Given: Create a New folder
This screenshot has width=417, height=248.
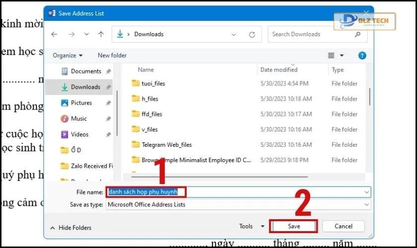Looking at the screenshot, I should [x=112, y=56].
